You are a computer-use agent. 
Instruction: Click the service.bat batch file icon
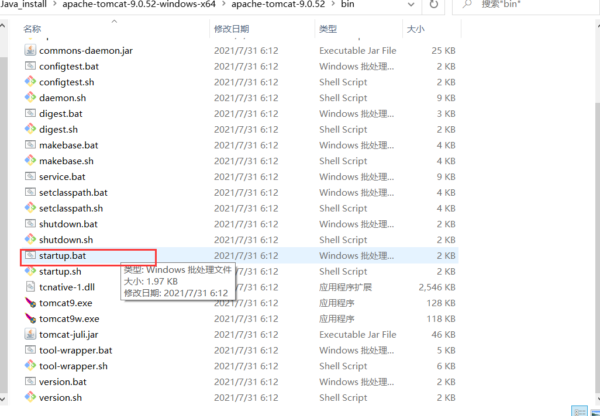point(30,176)
